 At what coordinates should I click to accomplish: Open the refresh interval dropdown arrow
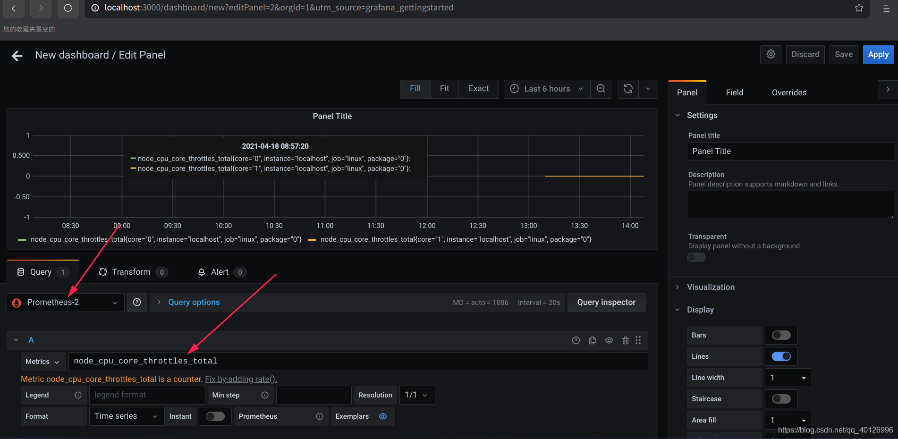(648, 89)
